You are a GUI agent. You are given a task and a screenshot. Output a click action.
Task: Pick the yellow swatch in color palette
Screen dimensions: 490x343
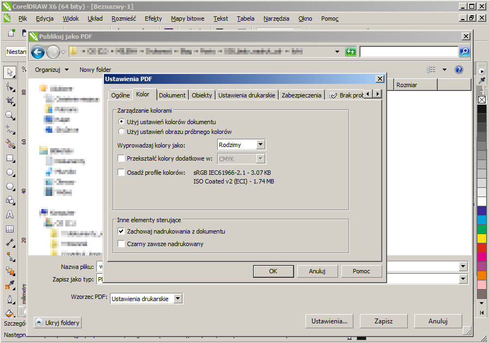click(482, 238)
